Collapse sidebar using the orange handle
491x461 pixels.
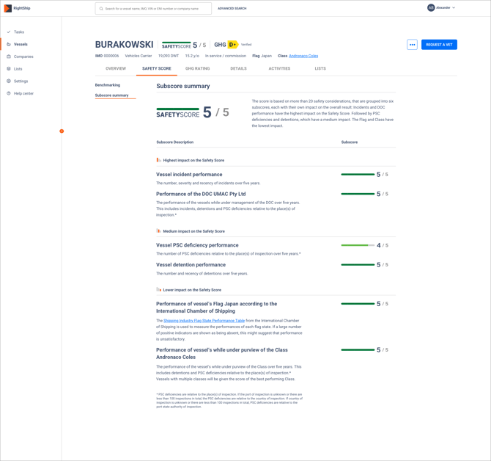(62, 131)
